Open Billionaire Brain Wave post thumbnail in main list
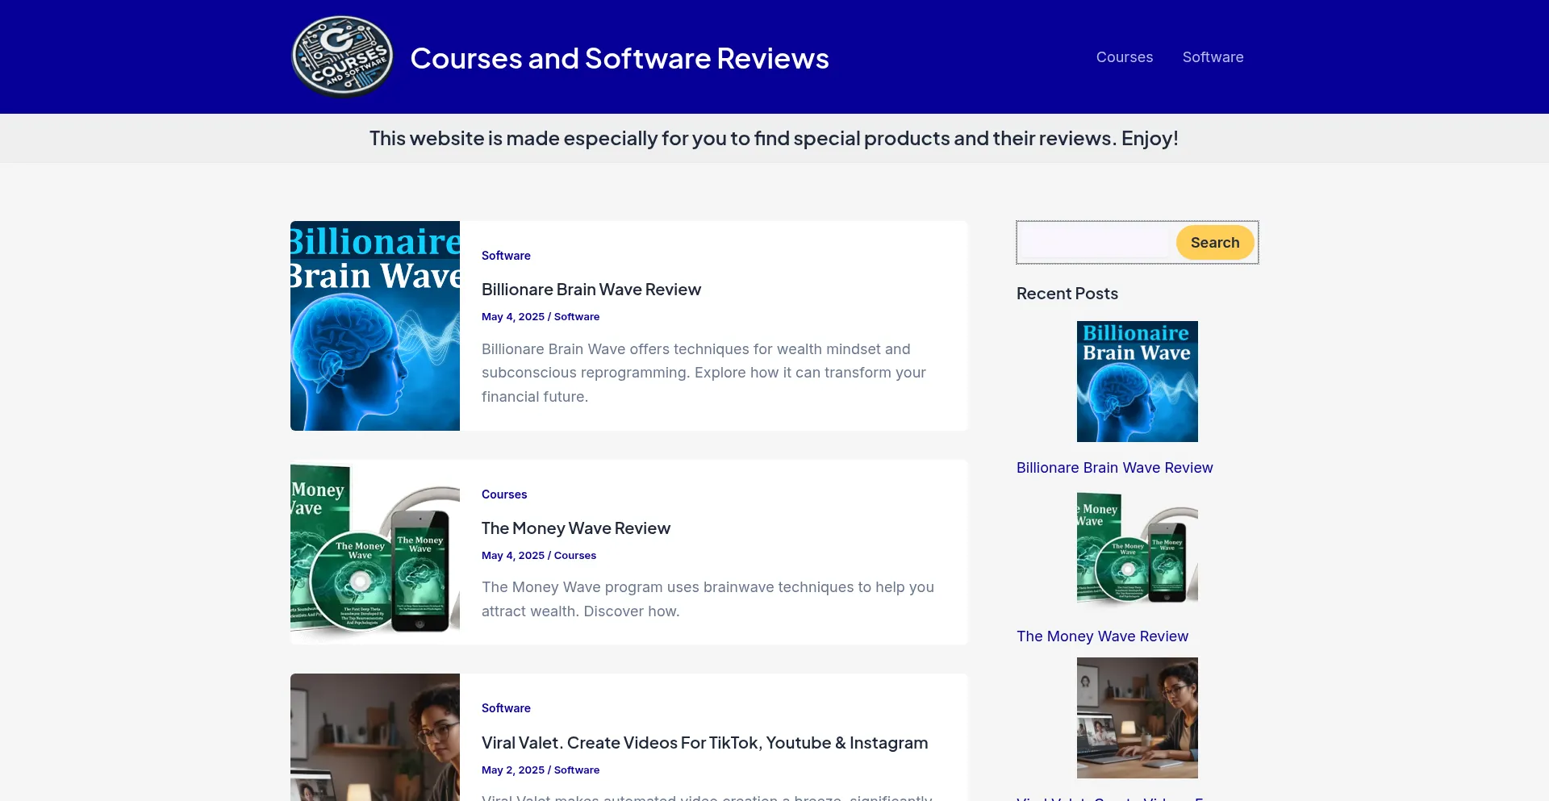The width and height of the screenshot is (1549, 801). click(x=375, y=326)
